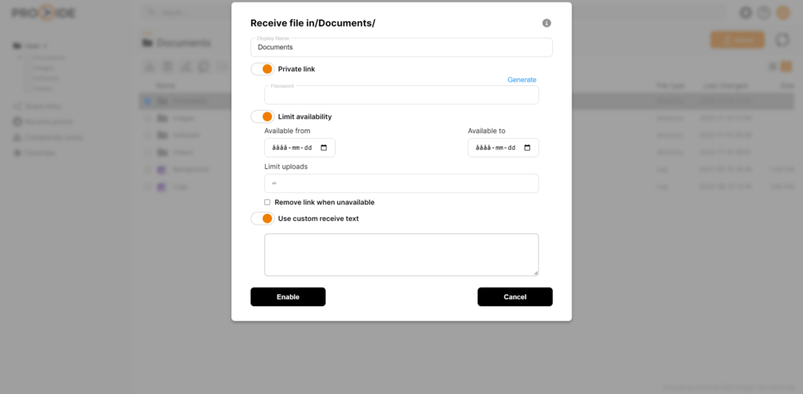Click the refresh icon beside the upload button

pyautogui.click(x=782, y=40)
